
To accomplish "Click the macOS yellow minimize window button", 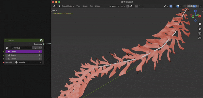I will click(56, 2).
